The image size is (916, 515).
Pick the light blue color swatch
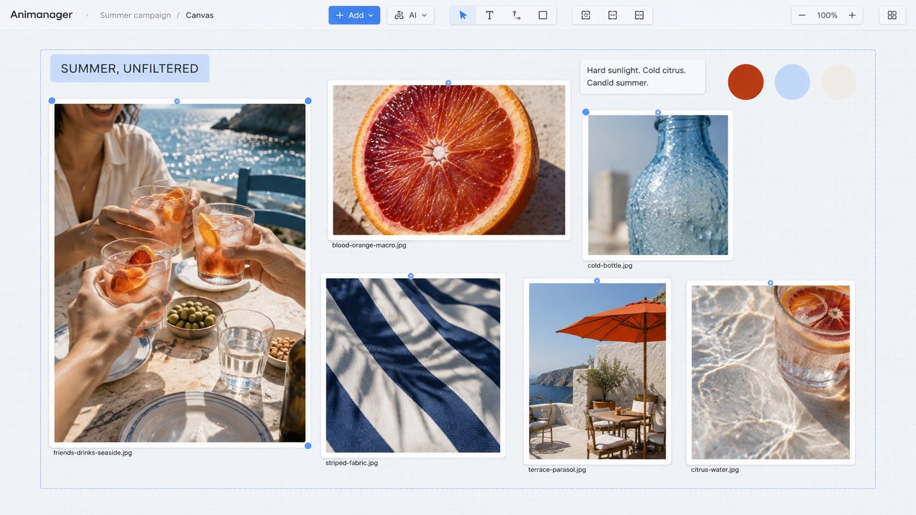coord(792,82)
